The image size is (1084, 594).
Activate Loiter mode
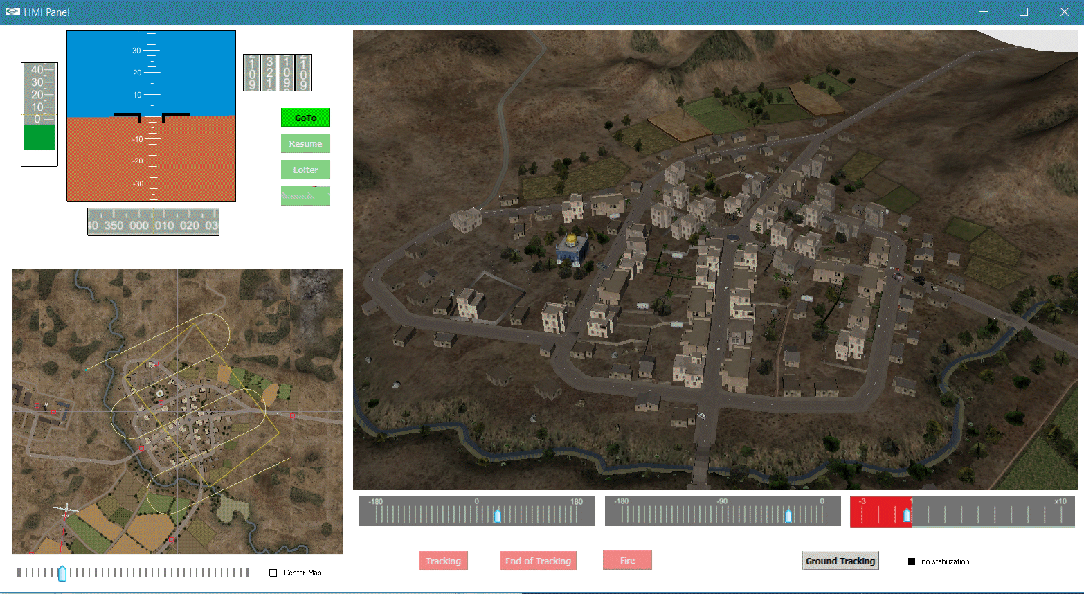pos(305,170)
